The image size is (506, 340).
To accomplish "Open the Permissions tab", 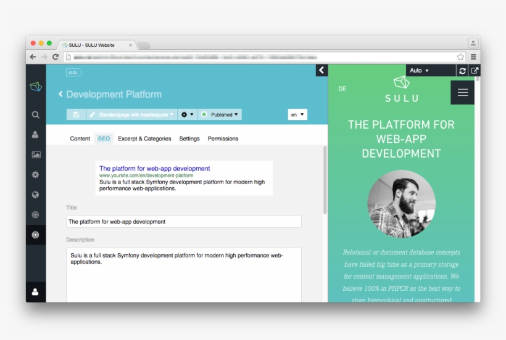I will pos(223,139).
